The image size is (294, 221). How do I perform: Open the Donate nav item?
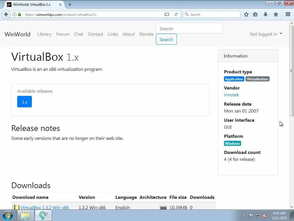point(146,34)
